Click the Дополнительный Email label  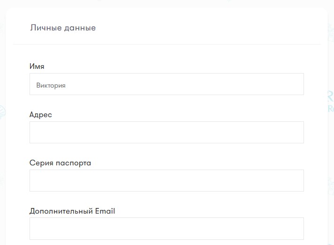pos(72,211)
